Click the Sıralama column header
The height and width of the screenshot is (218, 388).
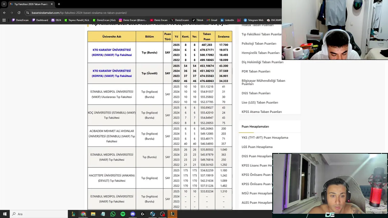223,36
